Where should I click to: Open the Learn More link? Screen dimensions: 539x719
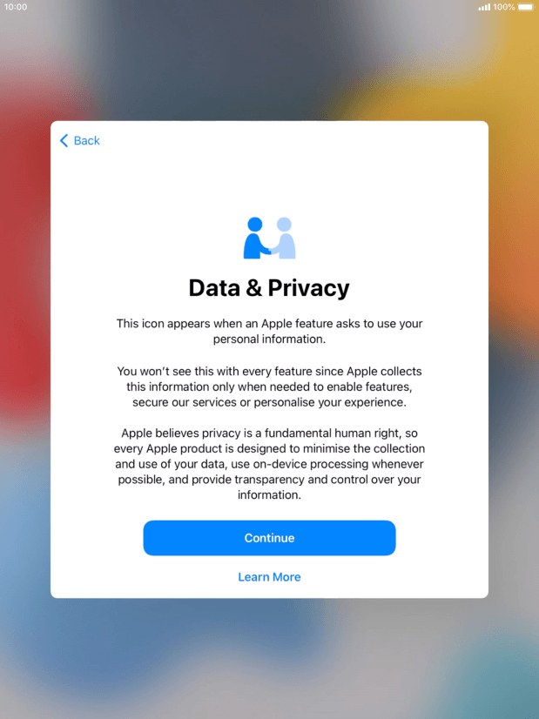(x=269, y=577)
